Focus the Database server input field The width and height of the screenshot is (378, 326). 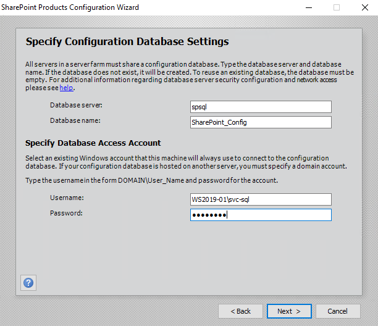(261, 107)
